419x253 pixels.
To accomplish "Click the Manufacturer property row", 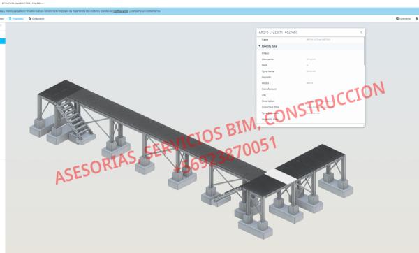I will coord(310,89).
